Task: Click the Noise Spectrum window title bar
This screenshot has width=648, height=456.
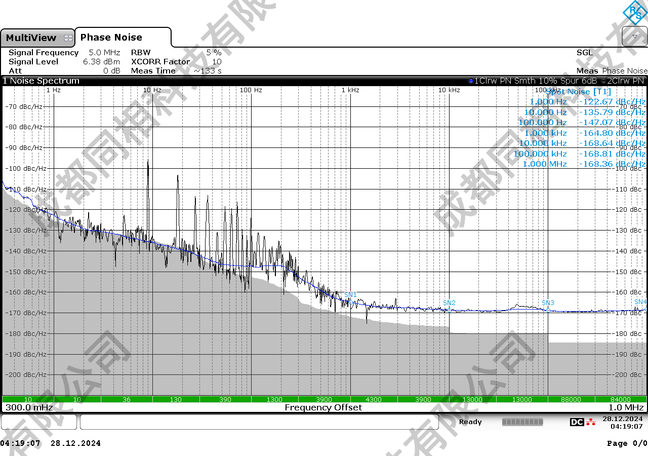Action: click(202, 81)
